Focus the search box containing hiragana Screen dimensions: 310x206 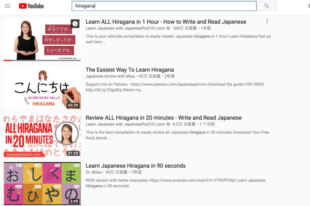164,6
